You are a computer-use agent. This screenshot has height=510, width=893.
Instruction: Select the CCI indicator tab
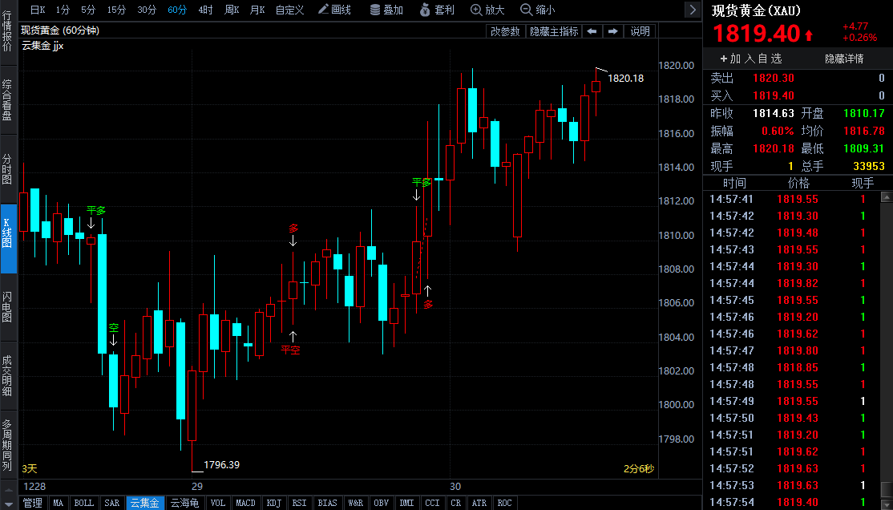point(432,503)
